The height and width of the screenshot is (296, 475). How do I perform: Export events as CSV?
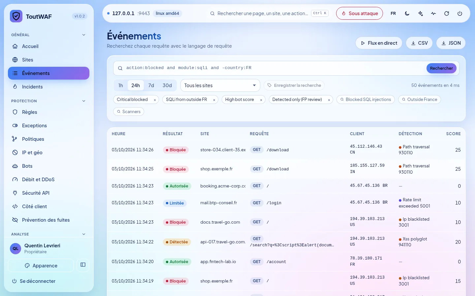419,43
